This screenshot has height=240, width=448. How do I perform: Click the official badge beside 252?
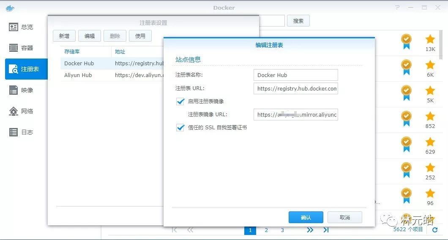click(406, 170)
